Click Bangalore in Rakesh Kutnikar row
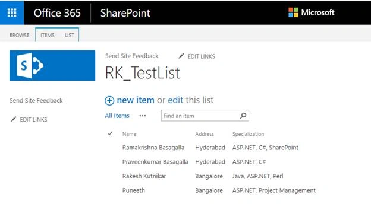The height and width of the screenshot is (220, 371). [x=209, y=176]
